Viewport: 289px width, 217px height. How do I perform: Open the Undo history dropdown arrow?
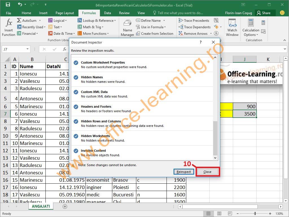[25, 5]
